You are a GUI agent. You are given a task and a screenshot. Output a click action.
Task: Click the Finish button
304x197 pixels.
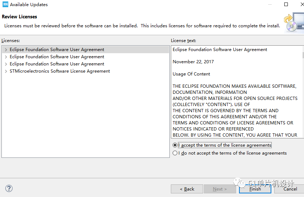tap(255, 189)
